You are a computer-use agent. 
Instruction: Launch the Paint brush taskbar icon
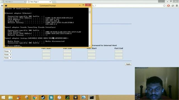19,97
